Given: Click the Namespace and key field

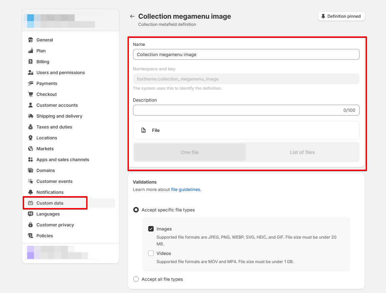Looking at the screenshot, I should coord(246,79).
